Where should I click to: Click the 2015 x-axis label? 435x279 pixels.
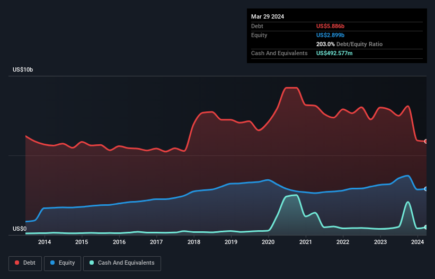pos(82,242)
